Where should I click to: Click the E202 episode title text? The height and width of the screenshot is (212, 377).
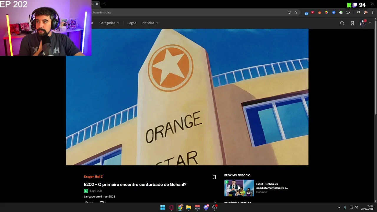(x=135, y=184)
